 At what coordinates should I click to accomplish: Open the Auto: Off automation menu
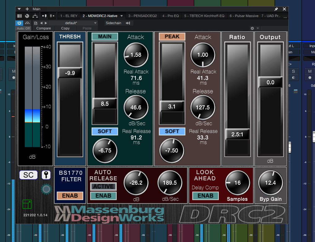coord(23,28)
